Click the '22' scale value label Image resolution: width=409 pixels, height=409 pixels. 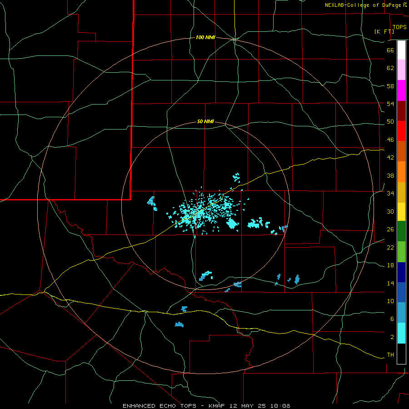[x=390, y=247]
